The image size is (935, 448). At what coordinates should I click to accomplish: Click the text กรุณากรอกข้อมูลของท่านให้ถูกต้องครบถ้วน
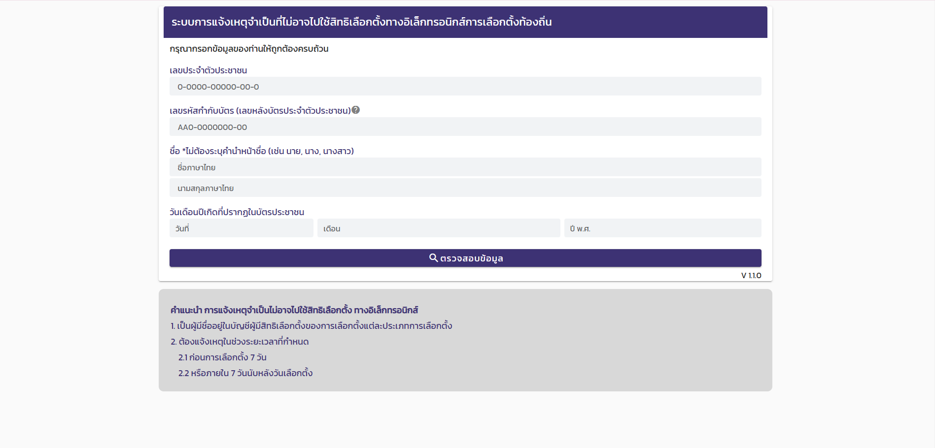[249, 49]
